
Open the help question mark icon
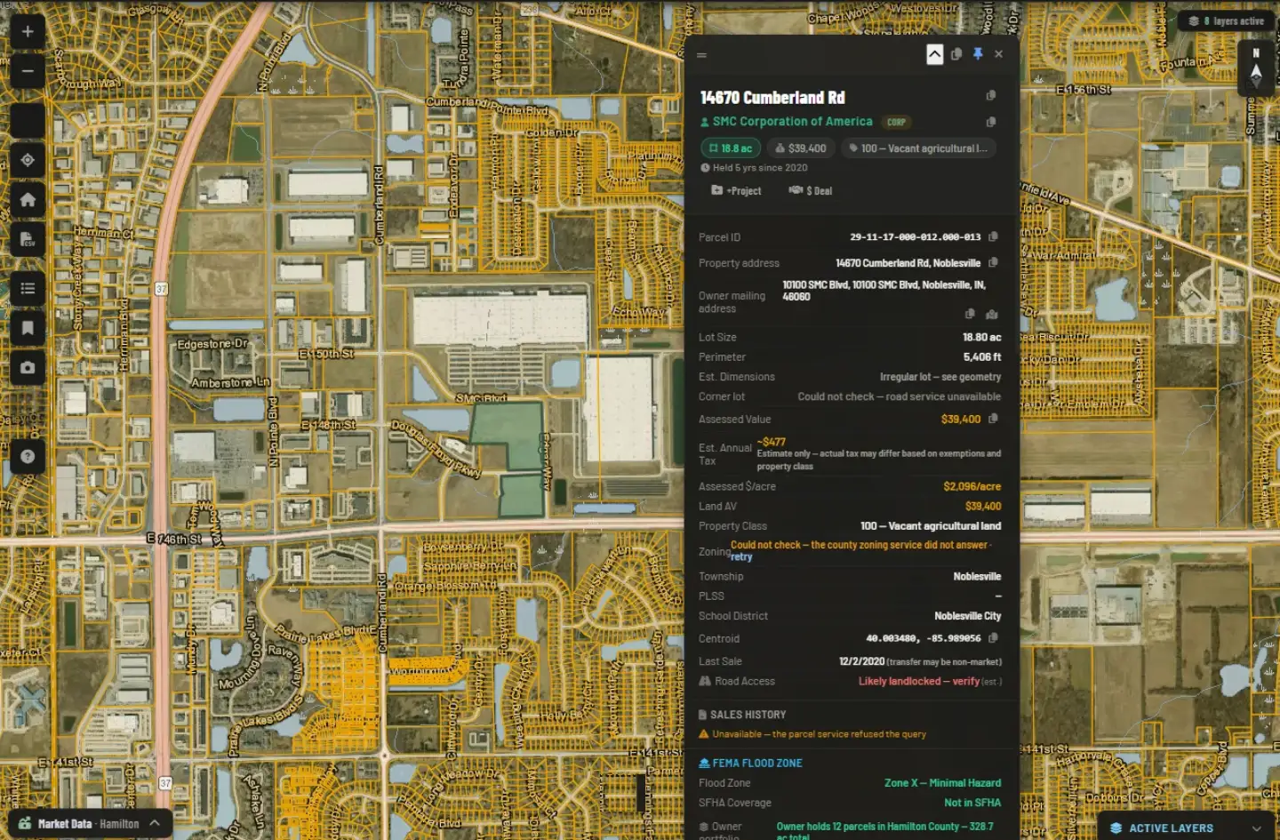point(28,456)
